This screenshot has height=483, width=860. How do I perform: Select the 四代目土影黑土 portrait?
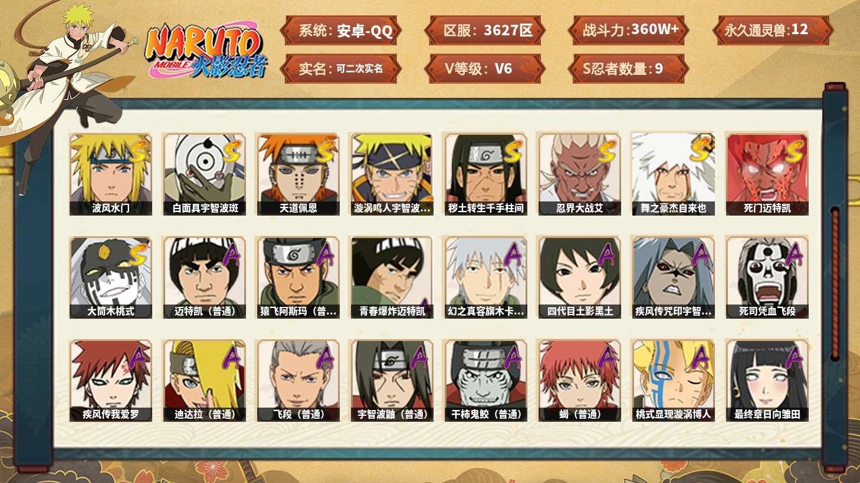[579, 277]
